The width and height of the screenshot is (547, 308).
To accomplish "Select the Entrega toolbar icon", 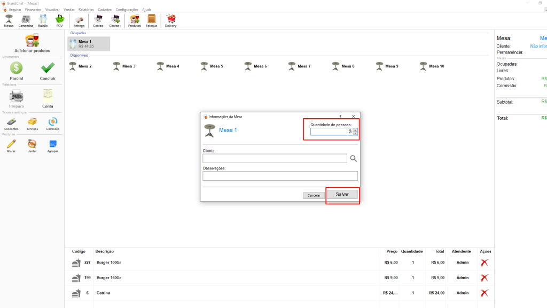I will (x=79, y=19).
